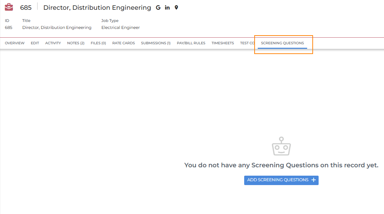This screenshot has height=214, width=384.
Task: Open the LinkedIn icon beside job title
Action: (x=167, y=8)
